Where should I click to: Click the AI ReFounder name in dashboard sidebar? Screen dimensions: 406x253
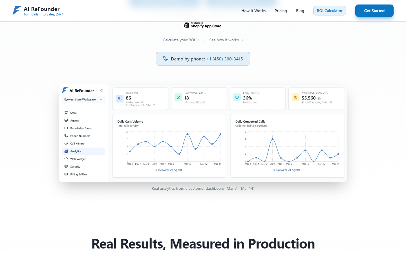(x=82, y=91)
